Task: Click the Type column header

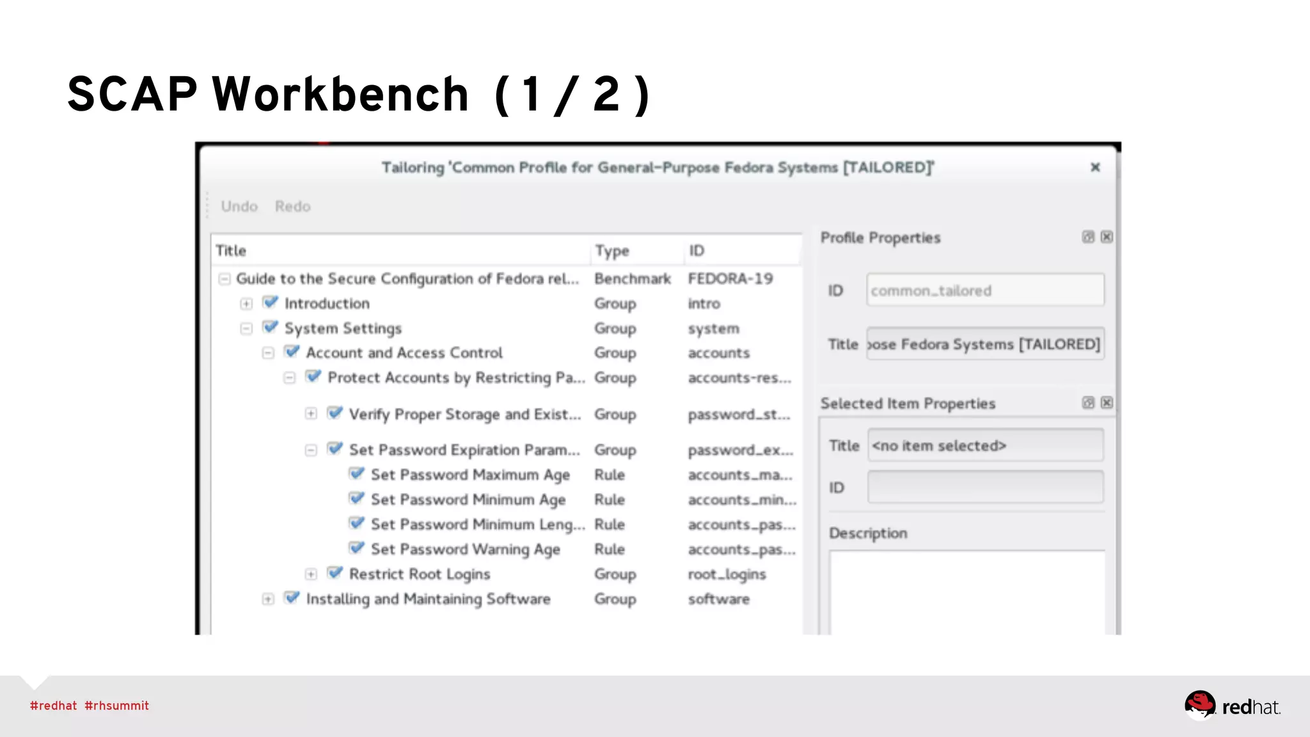Action: 637,250
